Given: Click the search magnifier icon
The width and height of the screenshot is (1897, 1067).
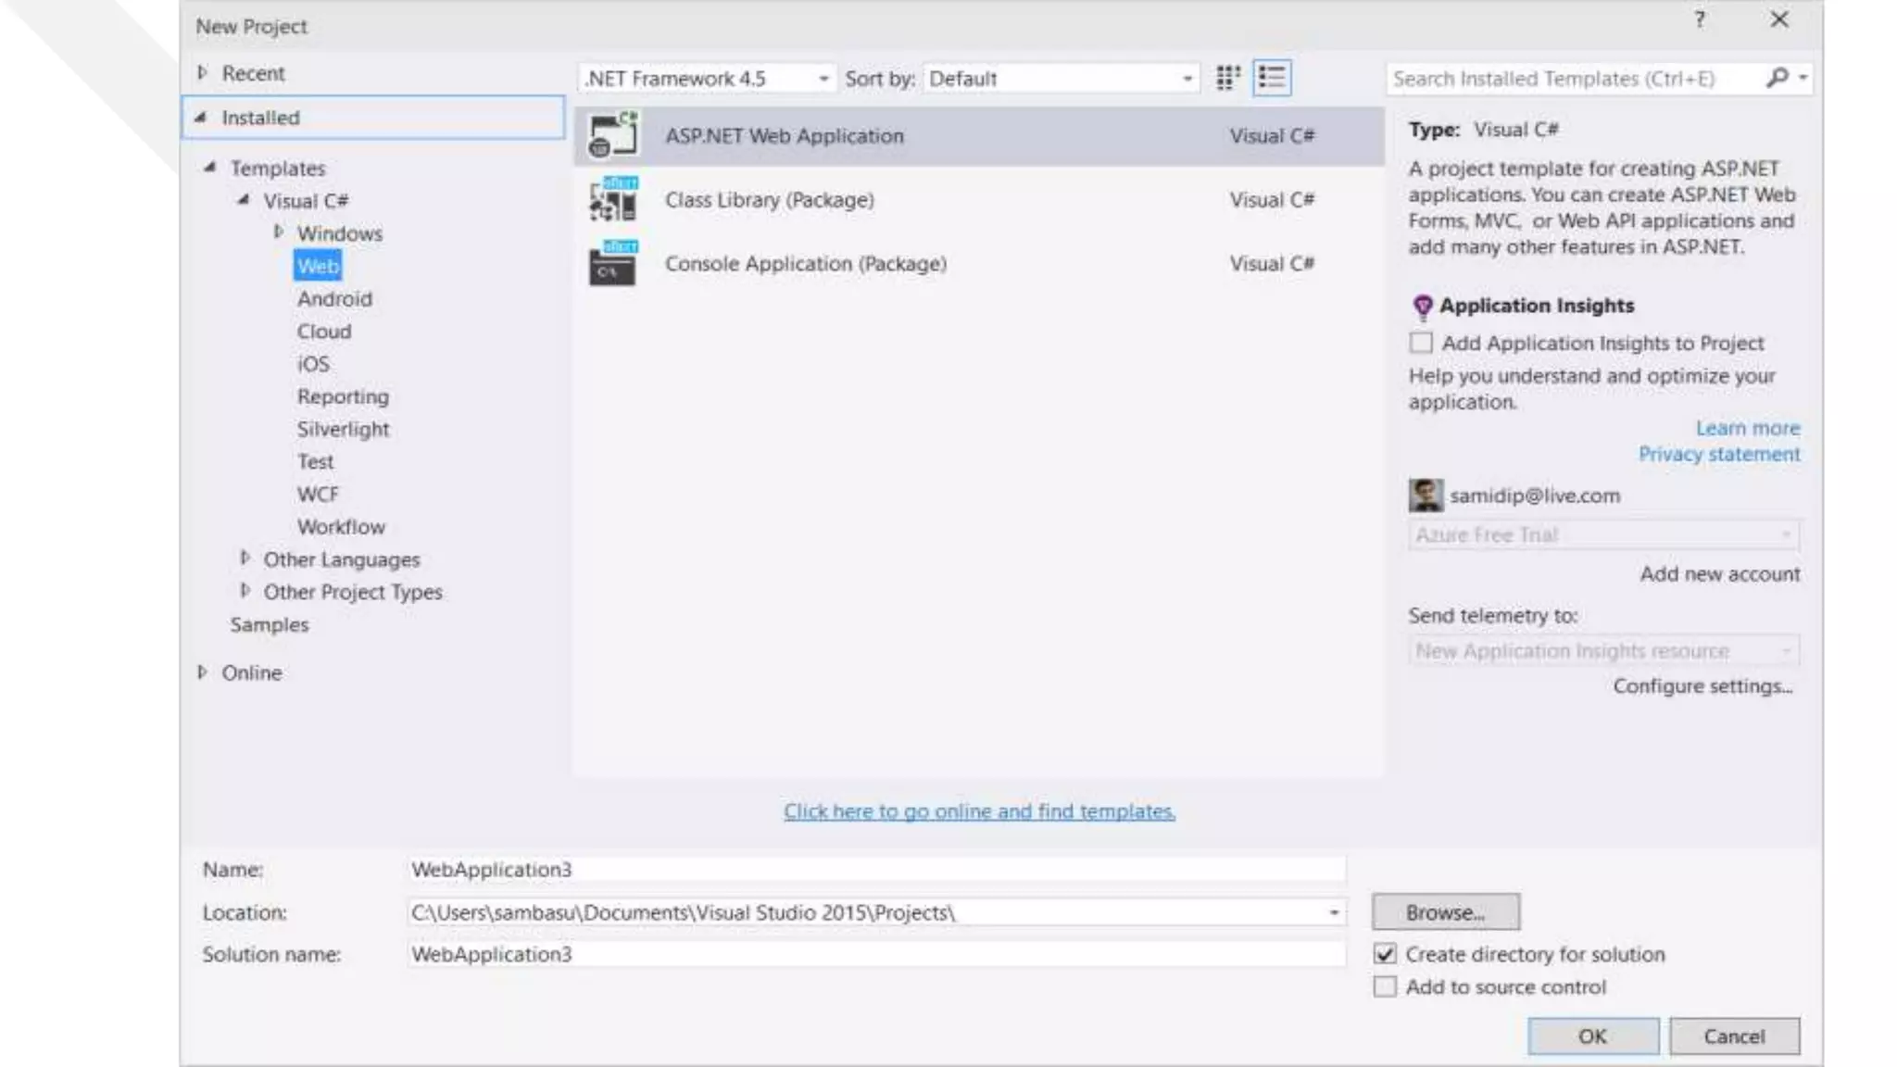Looking at the screenshot, I should [1777, 78].
